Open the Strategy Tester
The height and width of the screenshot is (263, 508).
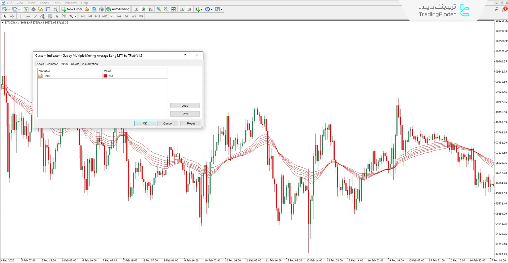click(55, 9)
